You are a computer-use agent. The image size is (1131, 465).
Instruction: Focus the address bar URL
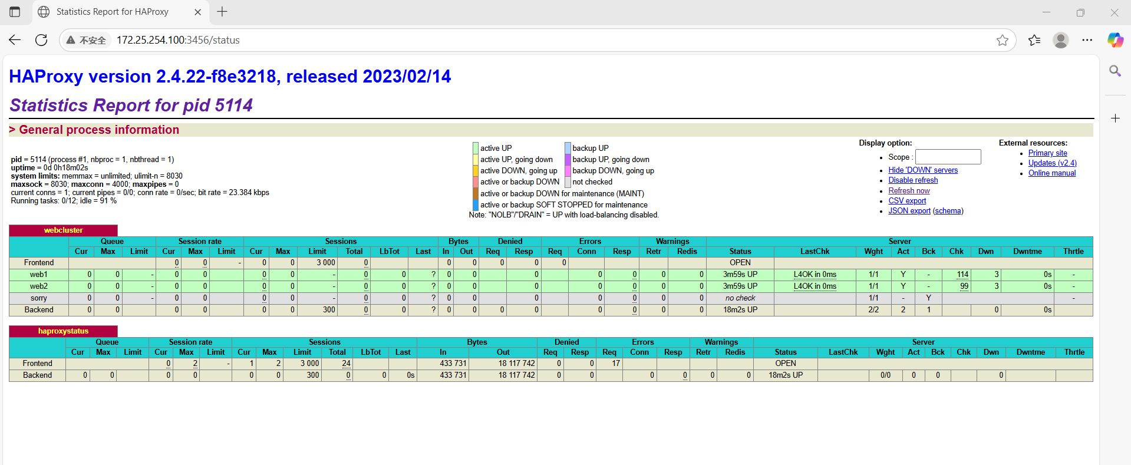178,40
